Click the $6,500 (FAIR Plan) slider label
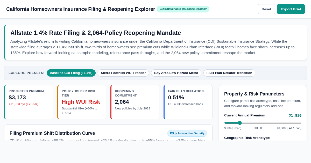 [x=289, y=128]
